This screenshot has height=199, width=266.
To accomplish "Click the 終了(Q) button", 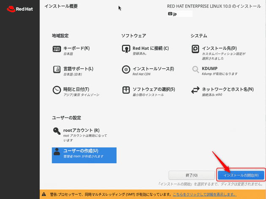I will tap(192, 175).
